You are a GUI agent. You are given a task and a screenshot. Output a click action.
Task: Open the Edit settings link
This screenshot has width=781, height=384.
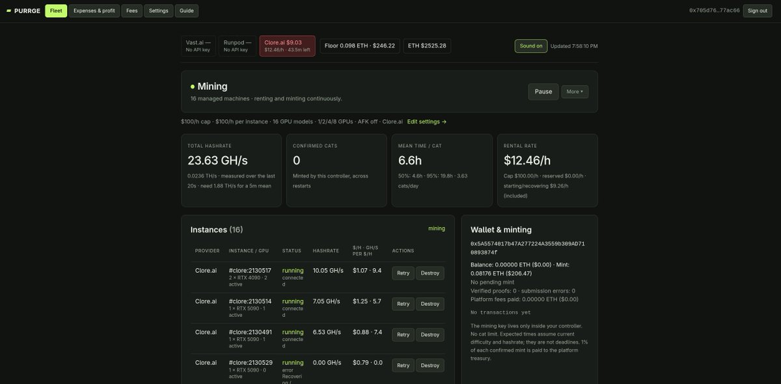click(x=427, y=122)
